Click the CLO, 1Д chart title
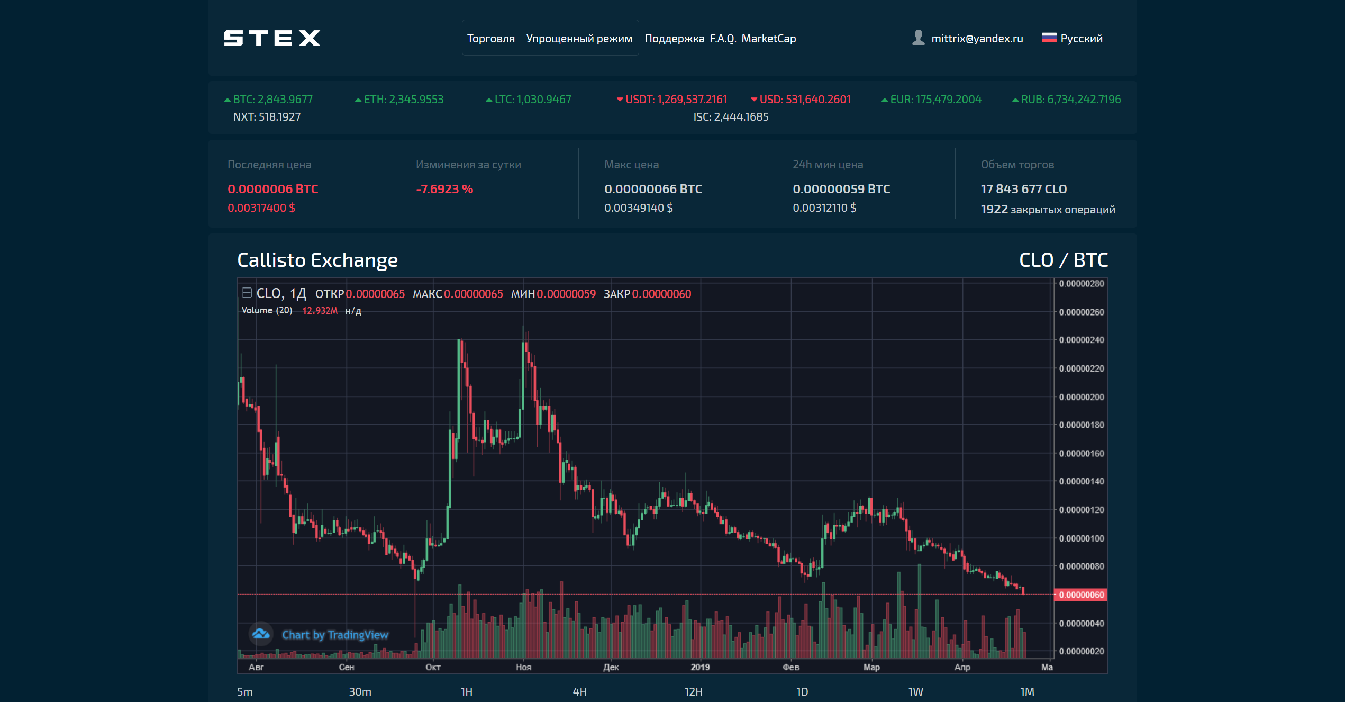1345x702 pixels. point(281,293)
